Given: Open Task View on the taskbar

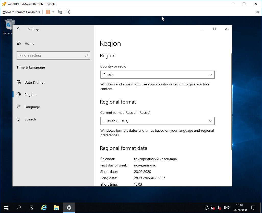Looking at the screenshot, I should [31, 208].
